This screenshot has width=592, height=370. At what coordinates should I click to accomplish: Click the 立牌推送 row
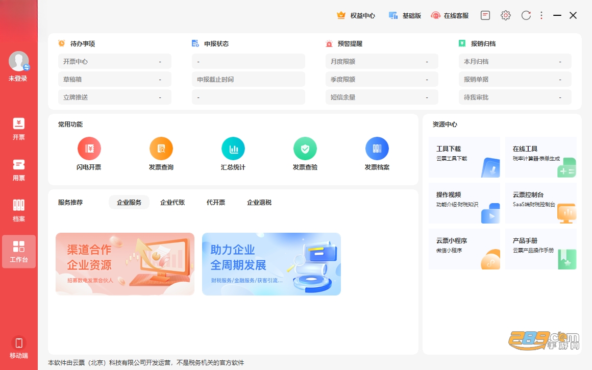click(115, 97)
